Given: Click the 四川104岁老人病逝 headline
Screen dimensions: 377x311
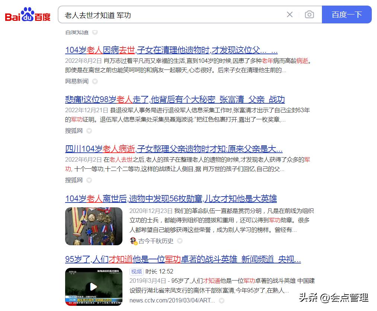Looking at the screenshot, I should click(174, 149).
